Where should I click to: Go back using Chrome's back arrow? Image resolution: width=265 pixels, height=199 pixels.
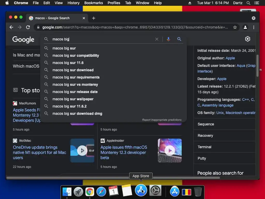pos(11,27)
